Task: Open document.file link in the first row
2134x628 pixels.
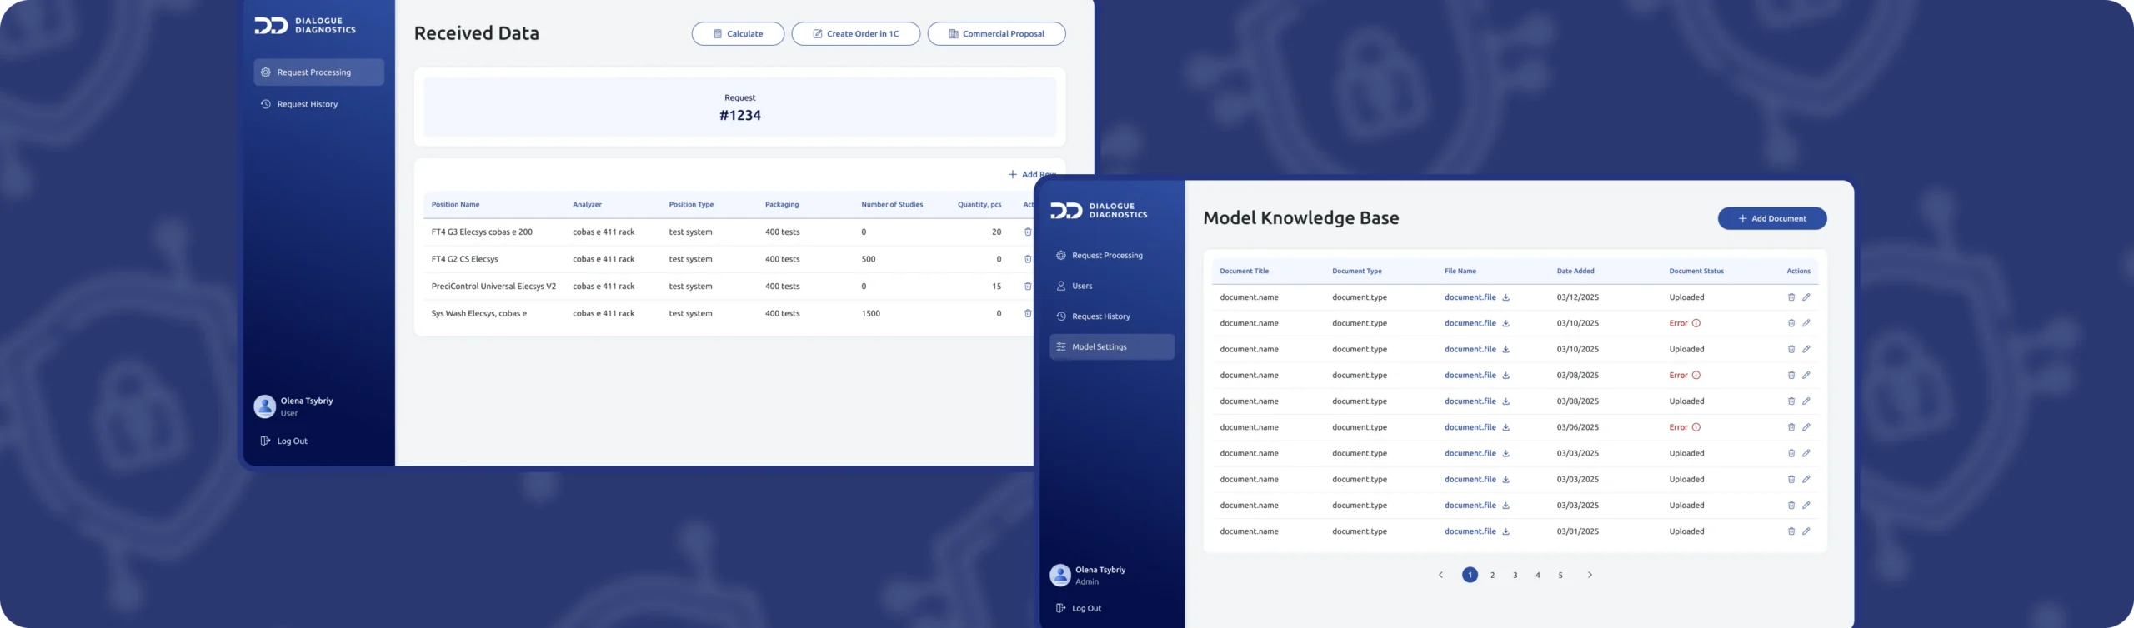Action: (1470, 297)
